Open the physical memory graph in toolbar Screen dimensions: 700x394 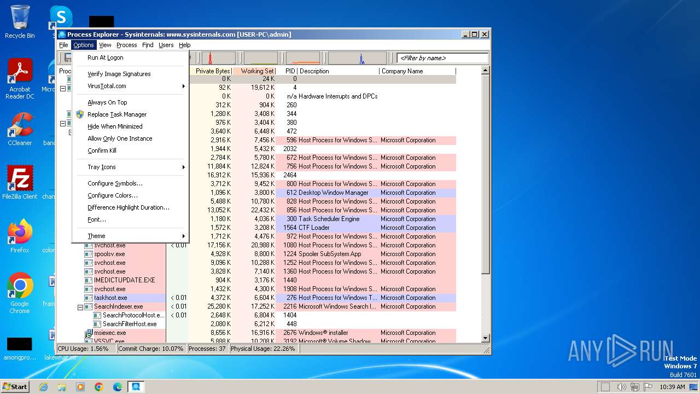pos(303,58)
